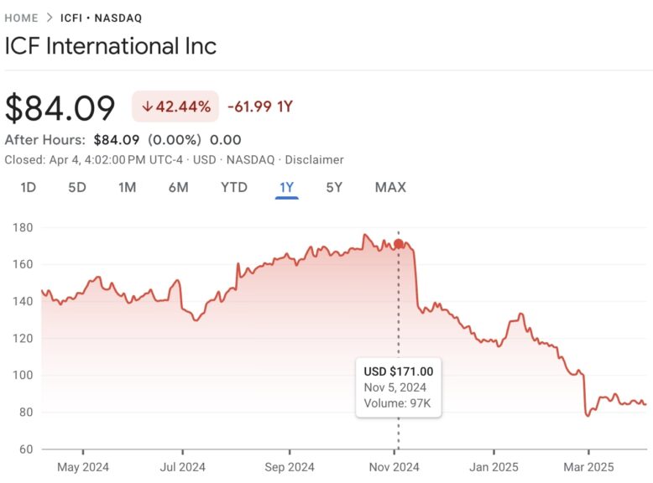The width and height of the screenshot is (653, 483).
Task: Select the 6M chart range tab
Action: (x=178, y=187)
